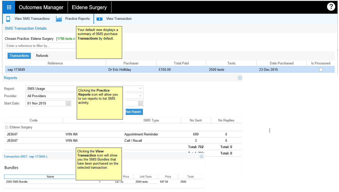Tick the Is Processed checkbox

pos(321,69)
